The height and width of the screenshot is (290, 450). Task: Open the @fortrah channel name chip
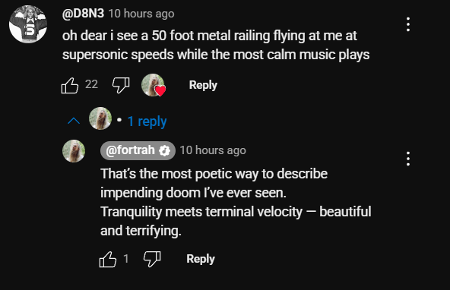point(138,150)
